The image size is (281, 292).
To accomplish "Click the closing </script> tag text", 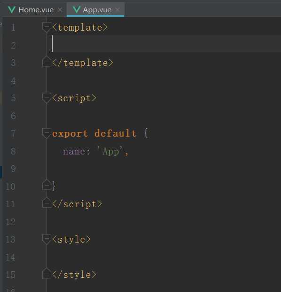I will [77, 204].
